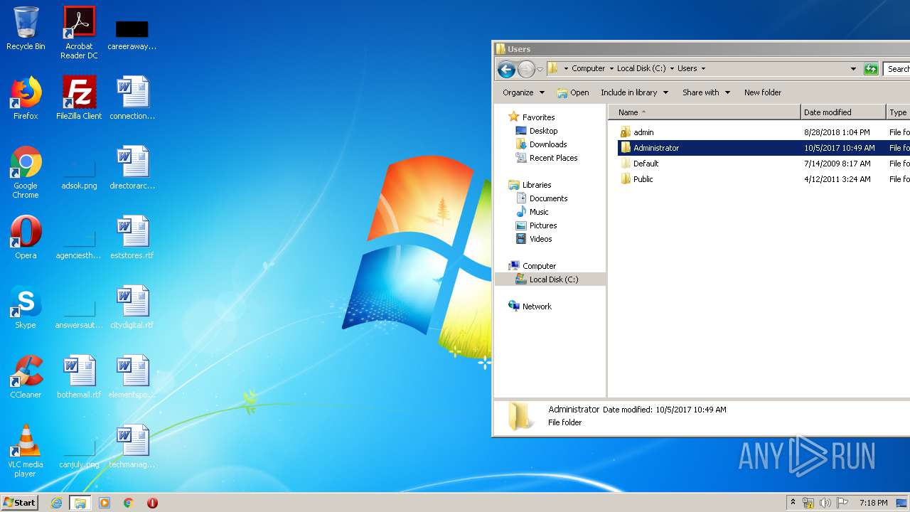Sort by the Name column header
Image resolution: width=910 pixels, height=512 pixels.
coord(704,112)
